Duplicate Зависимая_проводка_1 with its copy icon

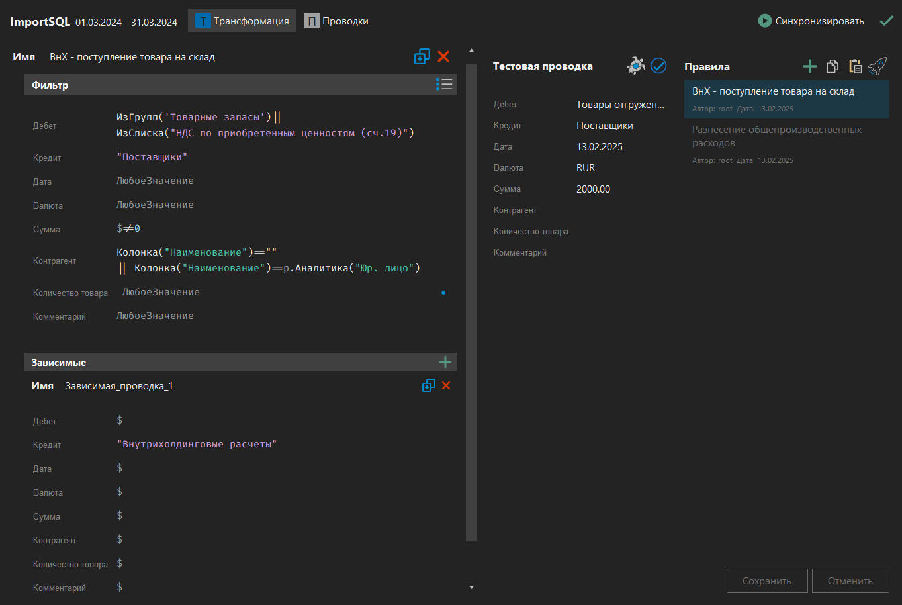(x=428, y=385)
